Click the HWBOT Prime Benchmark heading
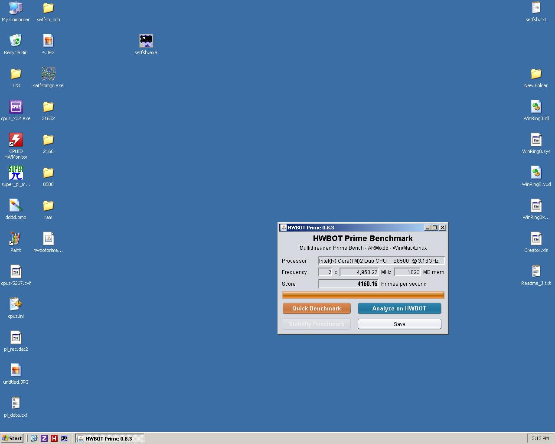The height and width of the screenshot is (444, 555). (x=363, y=238)
